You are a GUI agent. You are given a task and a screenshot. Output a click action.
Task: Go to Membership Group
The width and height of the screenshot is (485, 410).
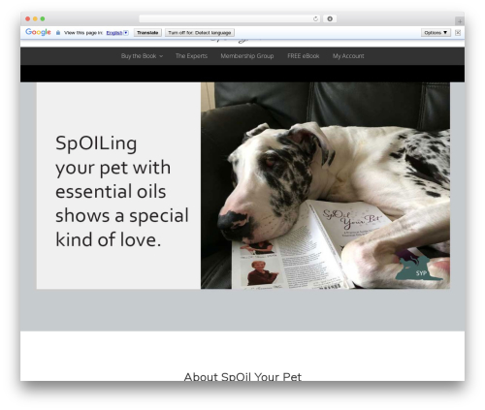point(247,56)
